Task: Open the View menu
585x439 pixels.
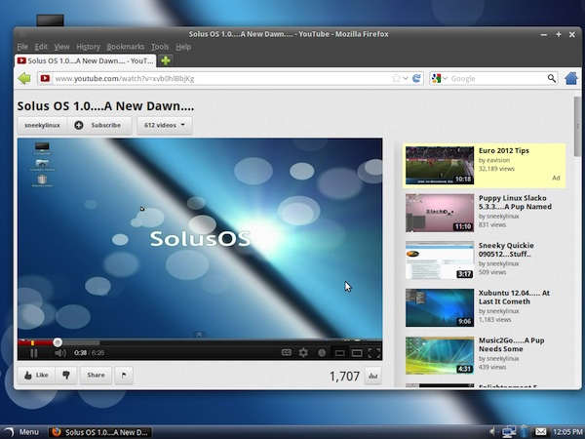Action: tap(61, 47)
